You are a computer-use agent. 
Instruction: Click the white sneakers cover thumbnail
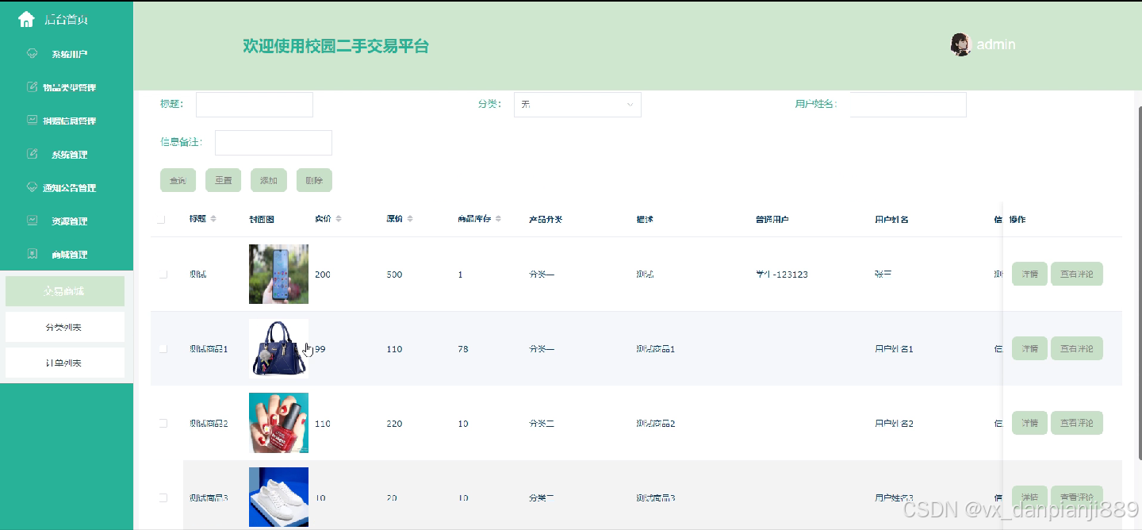[x=278, y=497]
